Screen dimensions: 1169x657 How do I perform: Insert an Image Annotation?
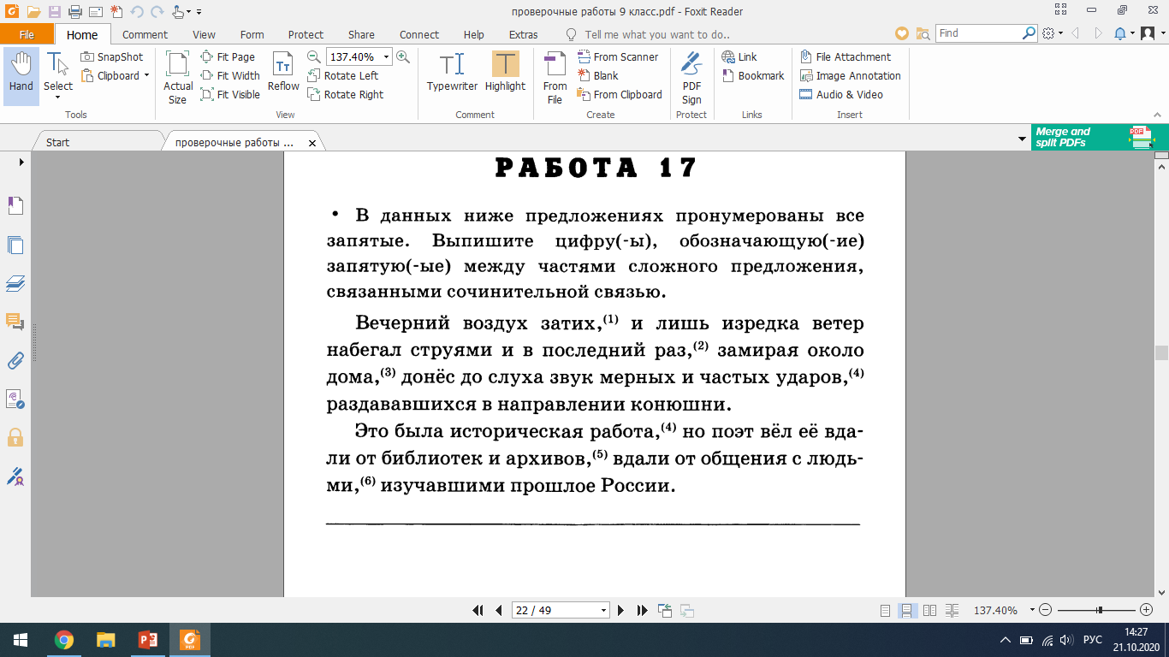850,75
